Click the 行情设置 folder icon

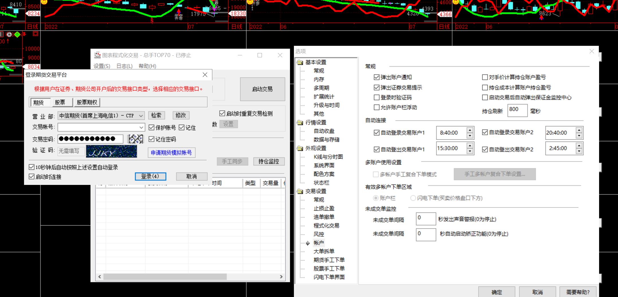point(300,123)
